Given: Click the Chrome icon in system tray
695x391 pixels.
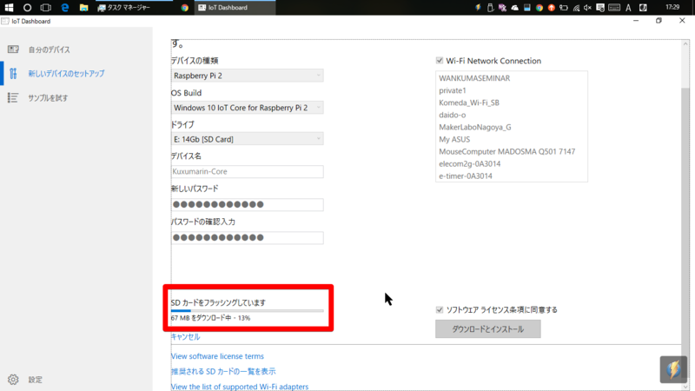Looking at the screenshot, I should 539,7.
